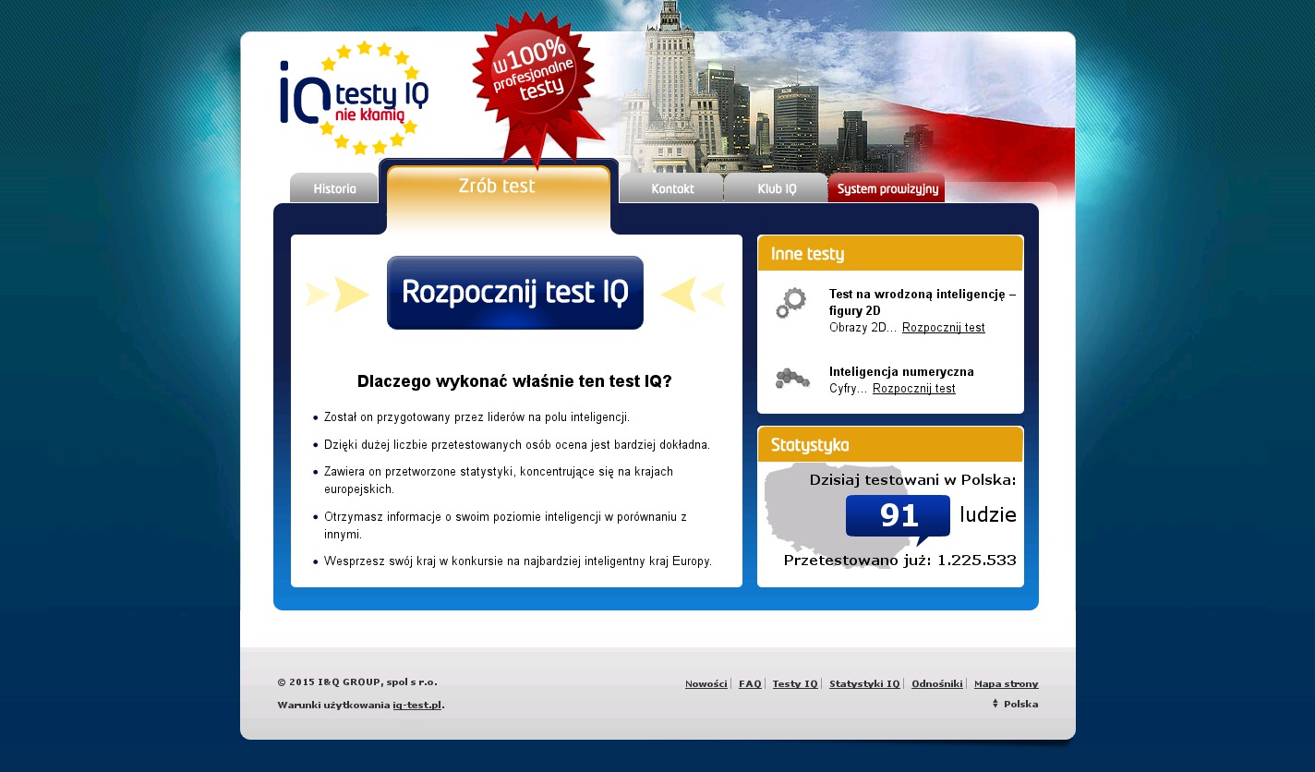This screenshot has height=772, width=1315.
Task: Open the Historia tab
Action: point(334,188)
